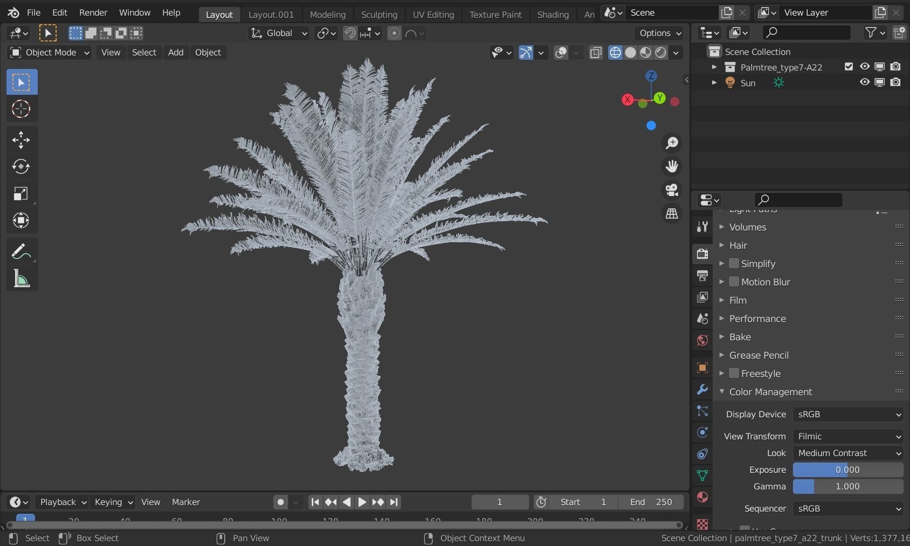Adjust the Exposure slider
910x546 pixels.
(x=848, y=470)
